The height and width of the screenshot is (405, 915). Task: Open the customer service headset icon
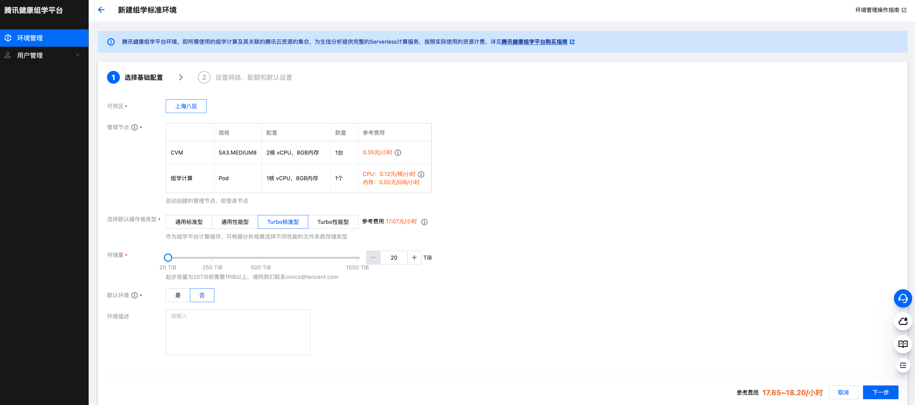[x=902, y=299]
